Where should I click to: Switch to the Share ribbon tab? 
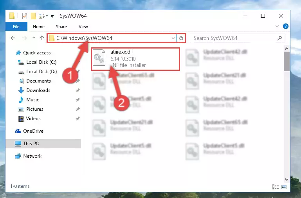(61, 27)
